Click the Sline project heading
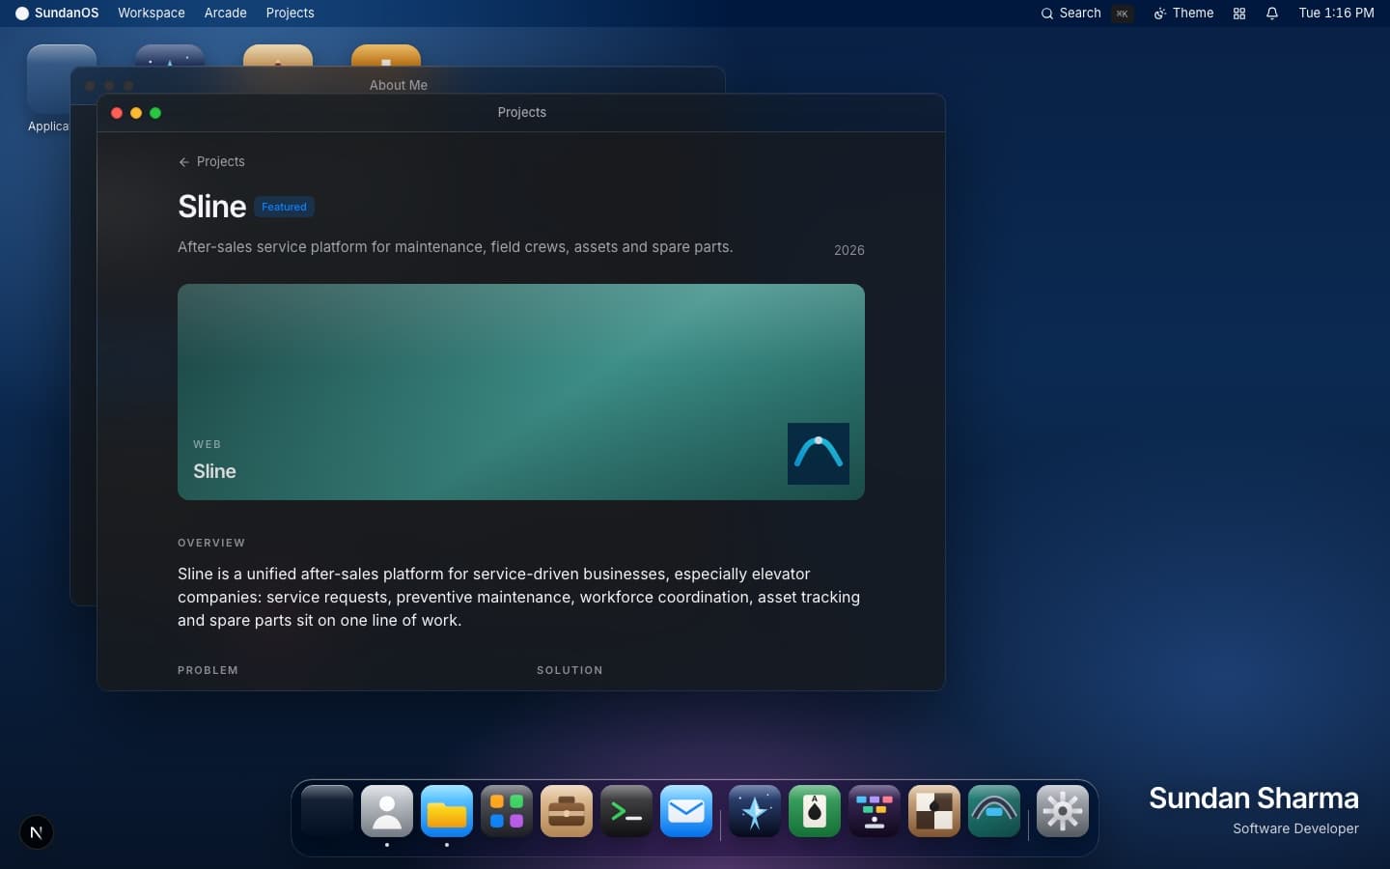1390x869 pixels. click(212, 207)
